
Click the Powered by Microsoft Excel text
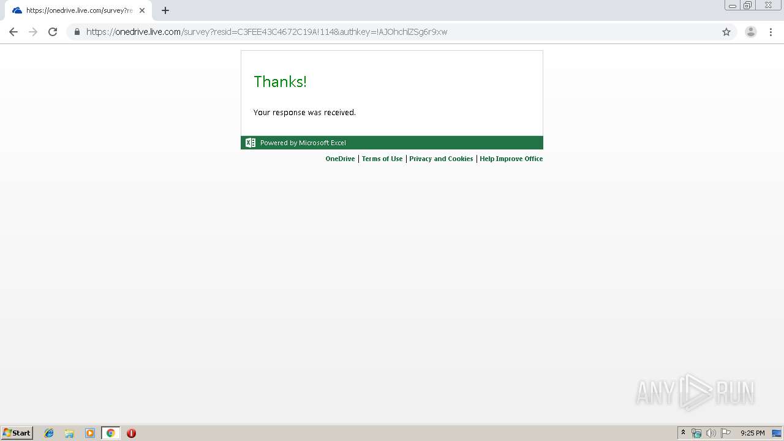click(303, 143)
